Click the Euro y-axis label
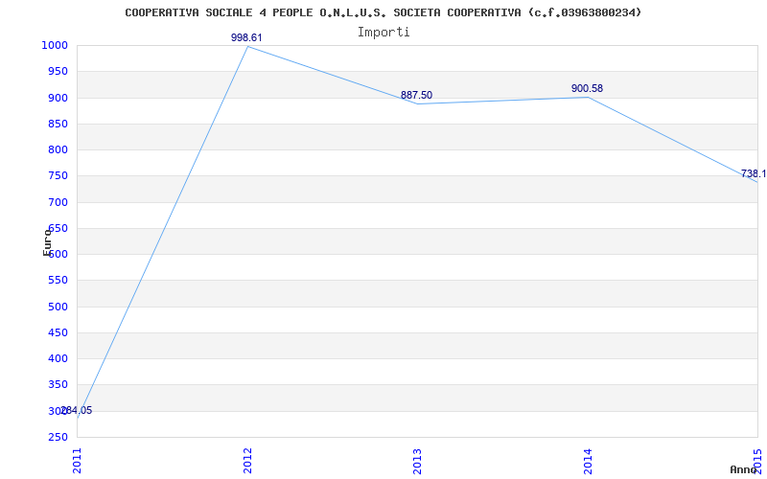767x479 pixels. (47, 242)
